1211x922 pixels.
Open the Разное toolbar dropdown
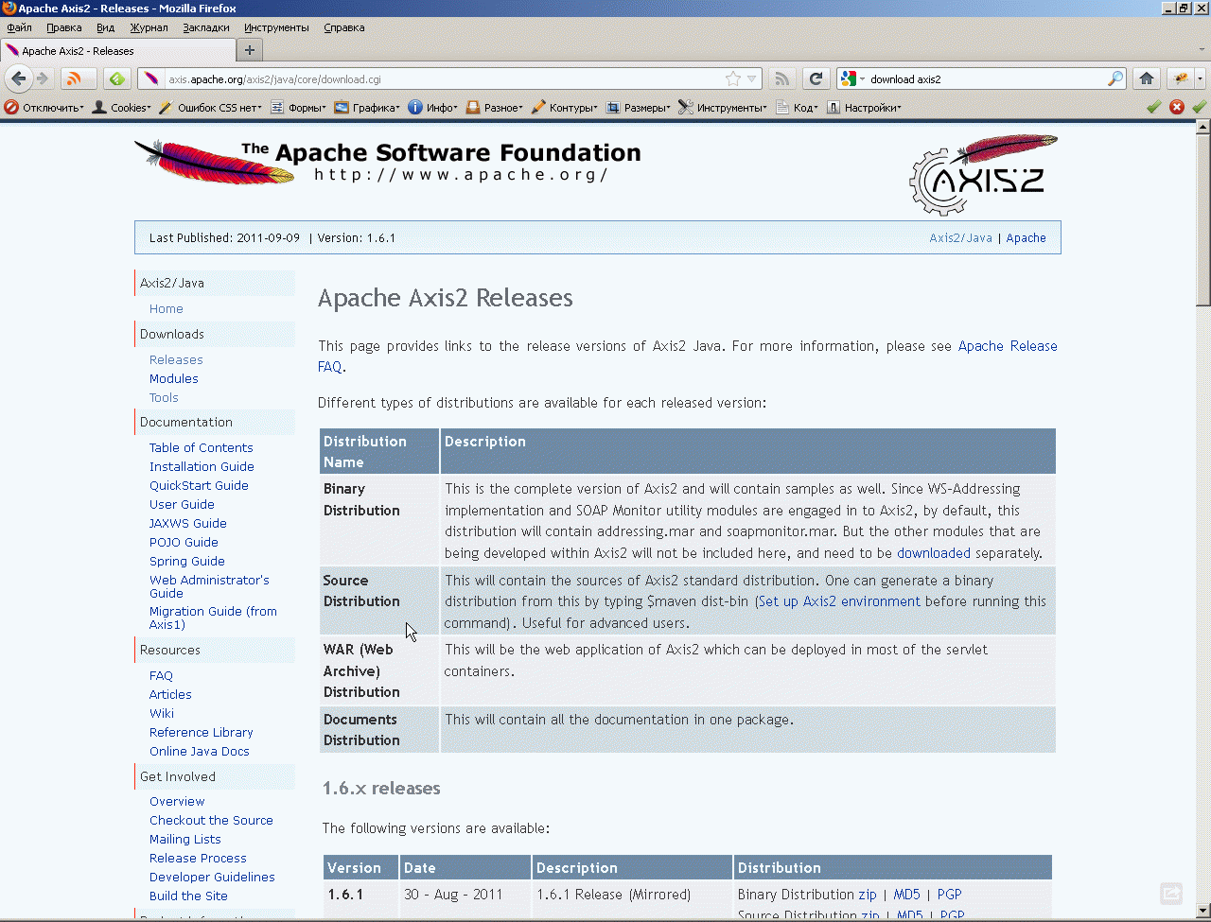[494, 108]
